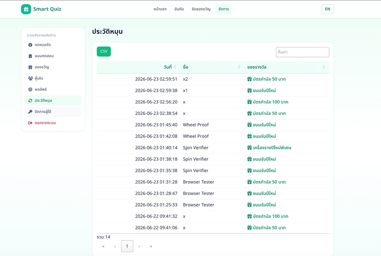Click the Smart Quiz gift logo icon
The image size is (381, 256).
point(26,9)
